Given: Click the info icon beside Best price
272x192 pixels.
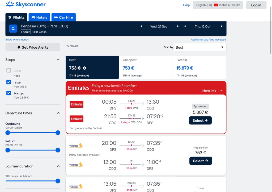Looking at the screenshot, I should (x=84, y=68).
